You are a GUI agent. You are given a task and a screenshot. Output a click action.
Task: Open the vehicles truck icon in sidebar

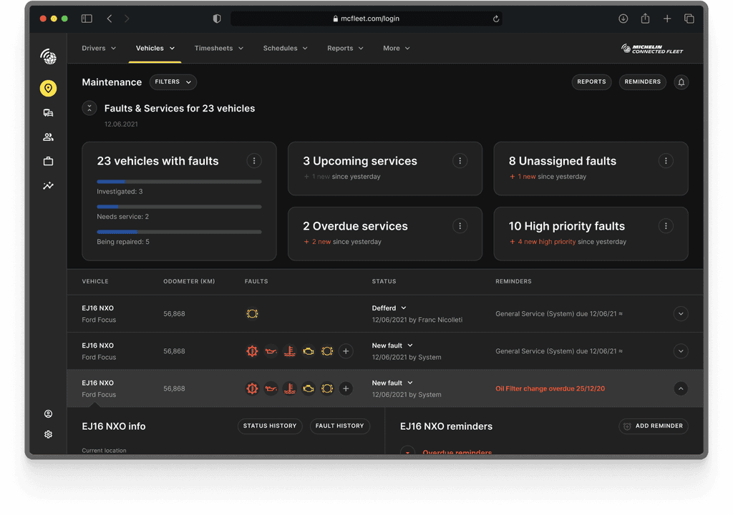click(x=48, y=112)
